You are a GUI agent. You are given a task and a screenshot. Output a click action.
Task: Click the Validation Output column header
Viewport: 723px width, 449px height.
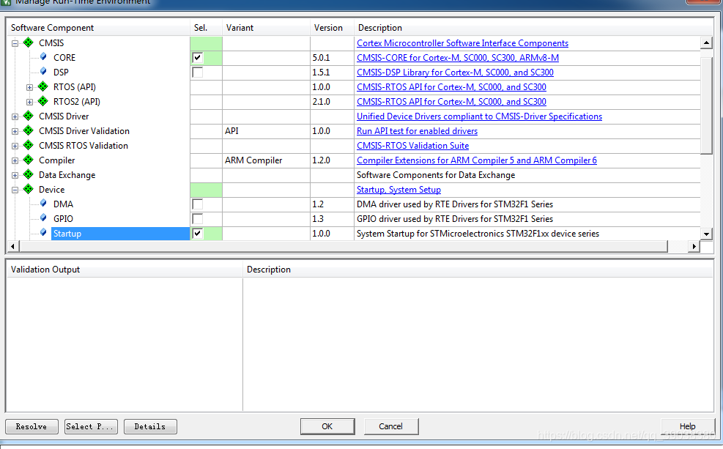tap(125, 270)
